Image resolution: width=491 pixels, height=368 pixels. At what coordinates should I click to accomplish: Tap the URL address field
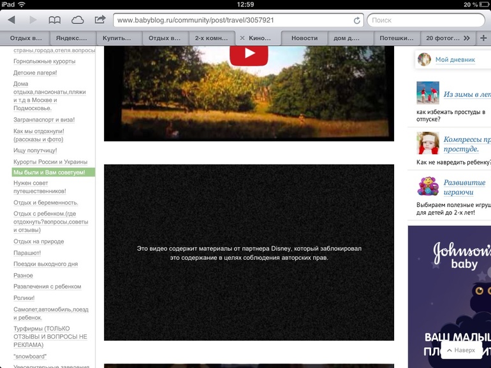(230, 20)
